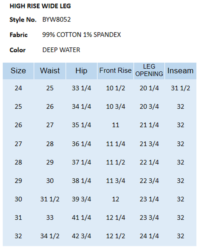Select the style number BYW8052
The image size is (201, 247).
[57, 20]
